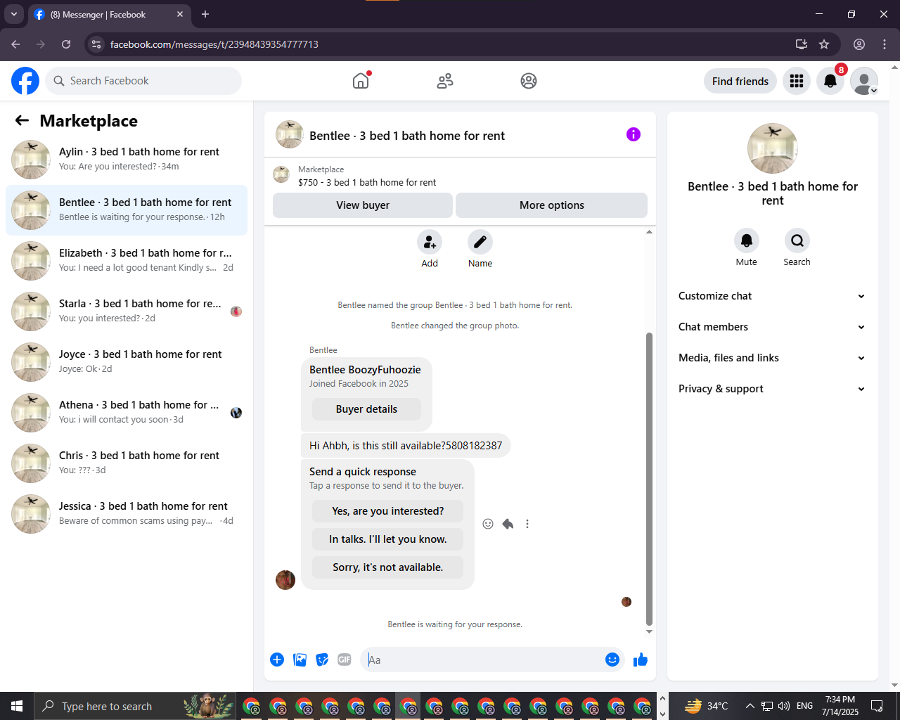
Task: Open the Joyce conversation
Action: (x=127, y=362)
